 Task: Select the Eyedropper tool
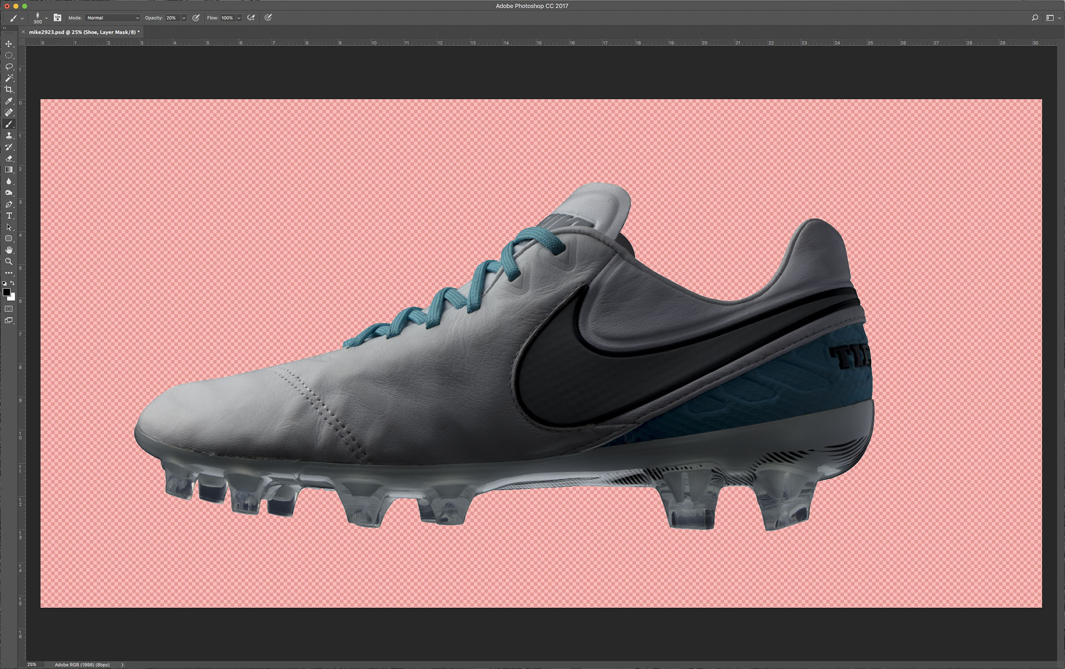tap(9, 101)
